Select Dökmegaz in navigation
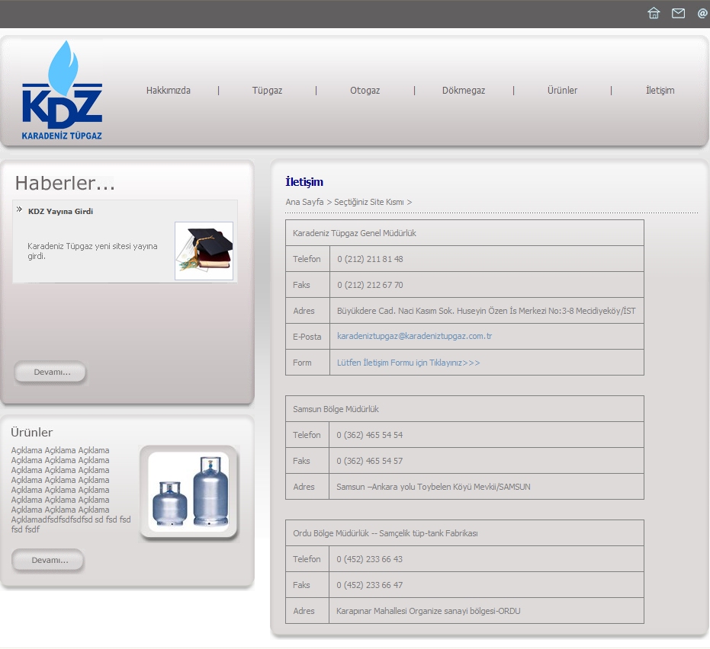 pyautogui.click(x=464, y=91)
